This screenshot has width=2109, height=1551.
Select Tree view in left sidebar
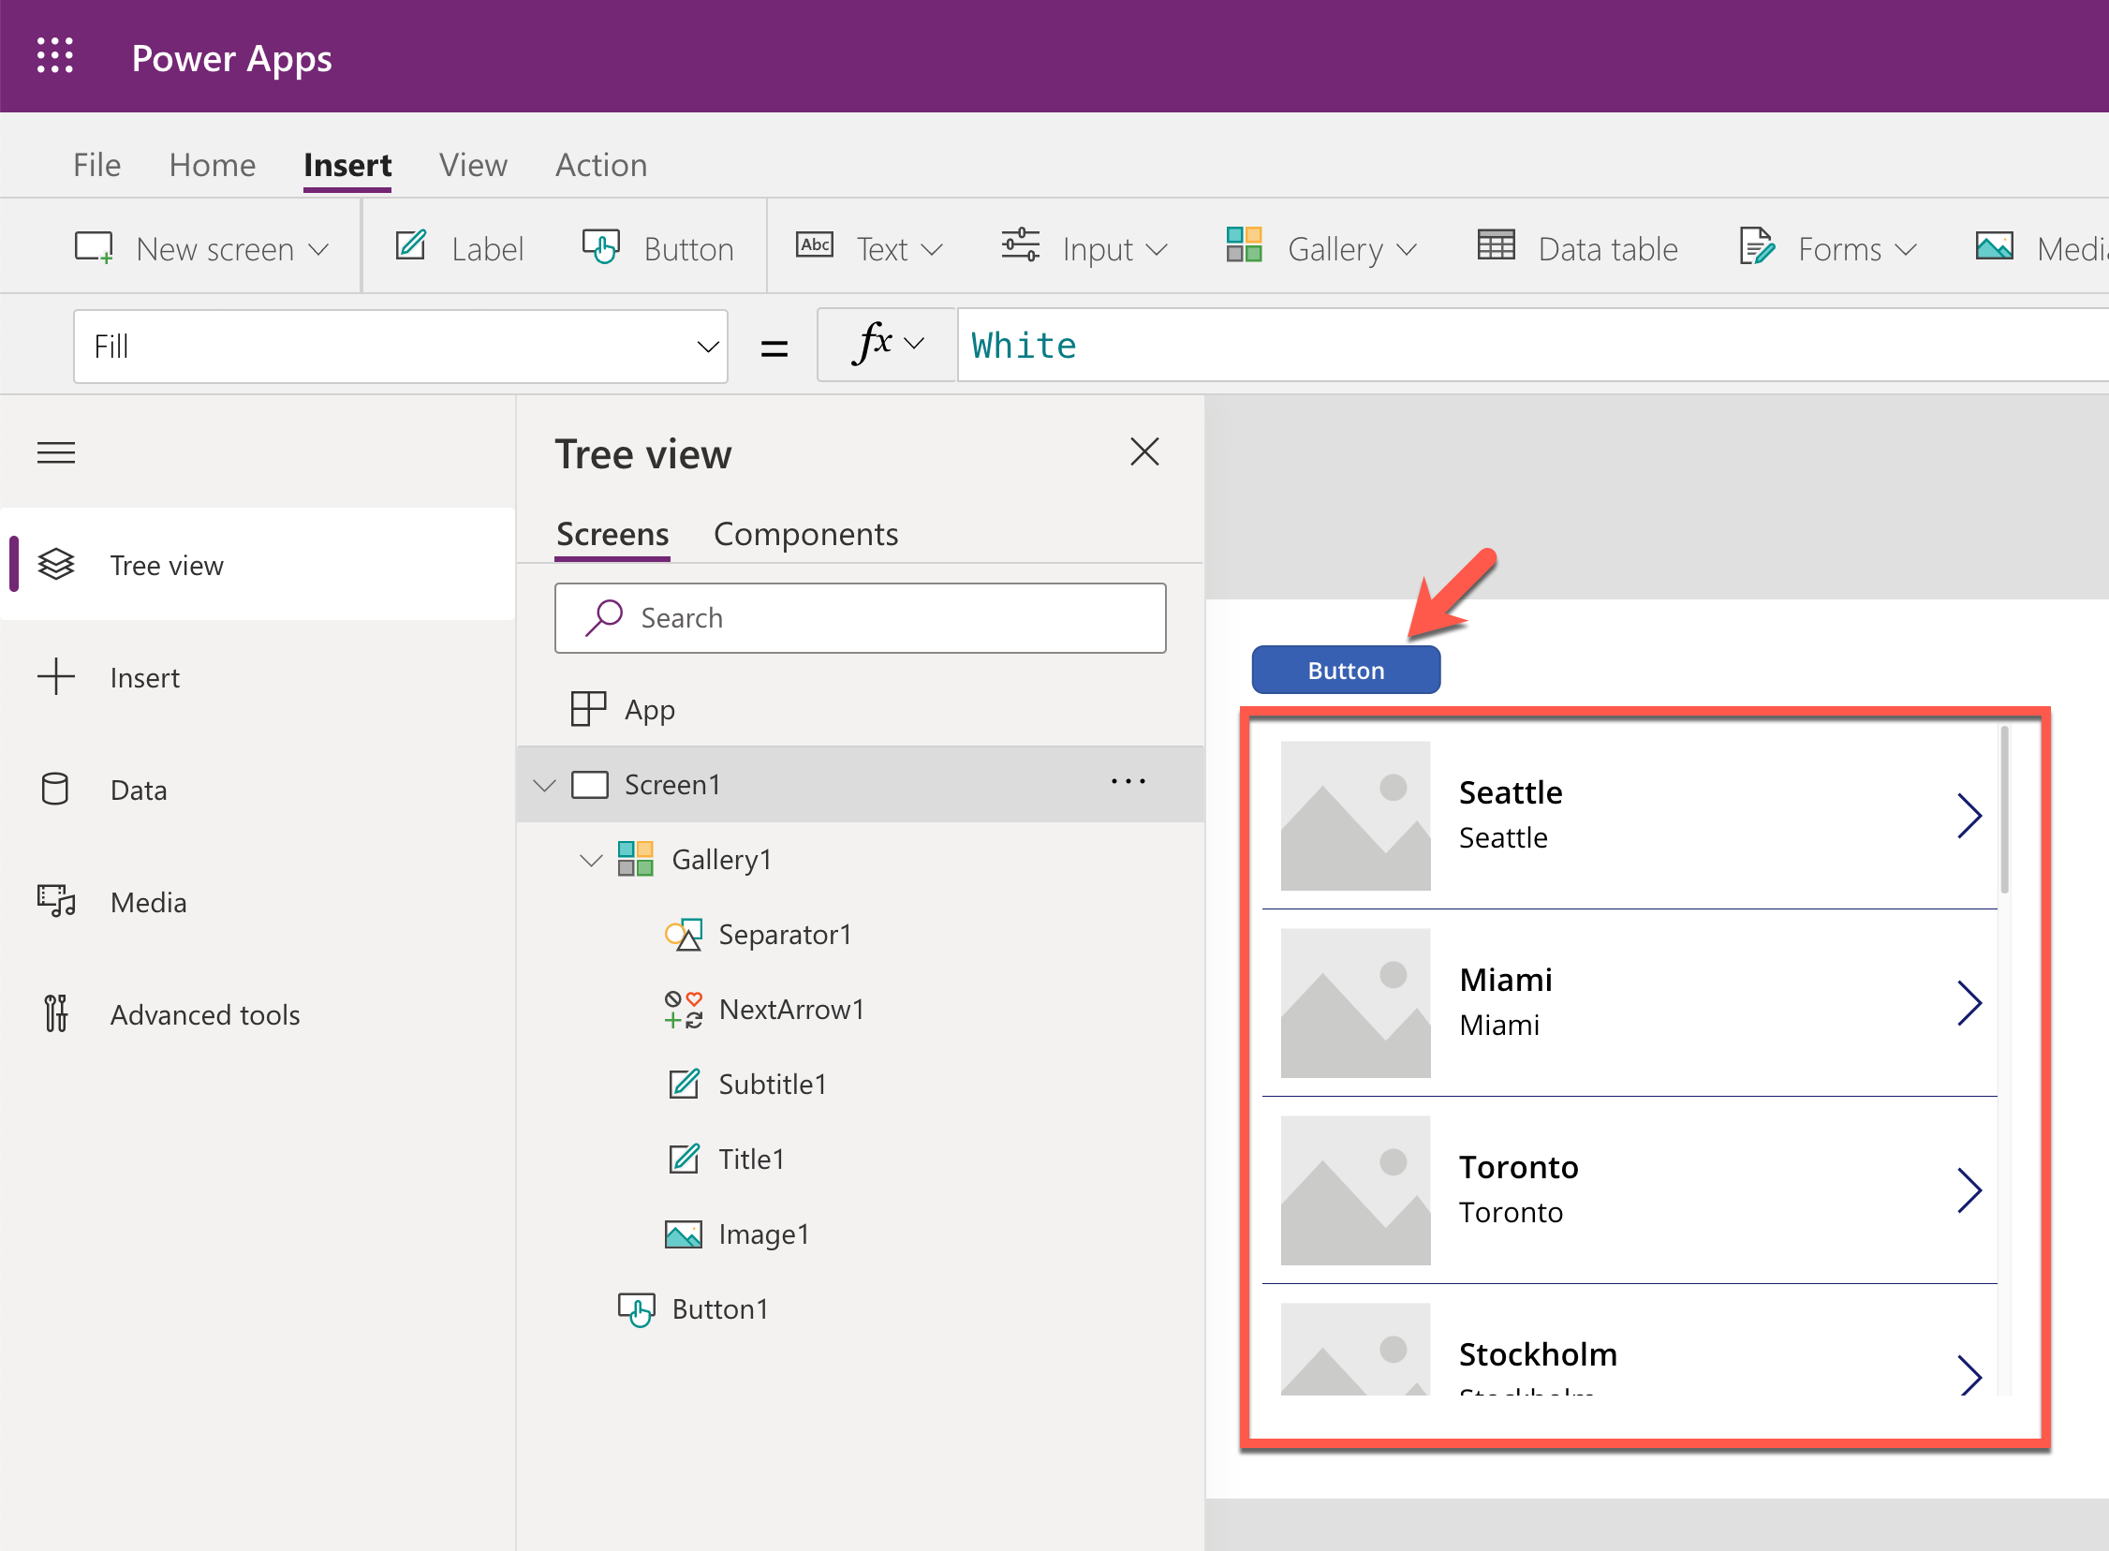point(258,564)
